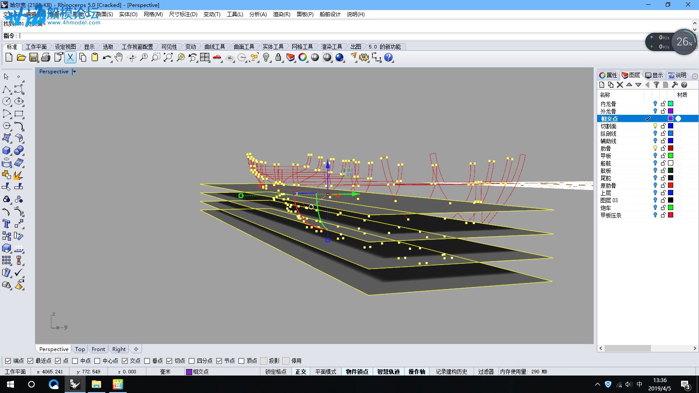Enable the 中点 osnap checkbox

tap(75, 361)
